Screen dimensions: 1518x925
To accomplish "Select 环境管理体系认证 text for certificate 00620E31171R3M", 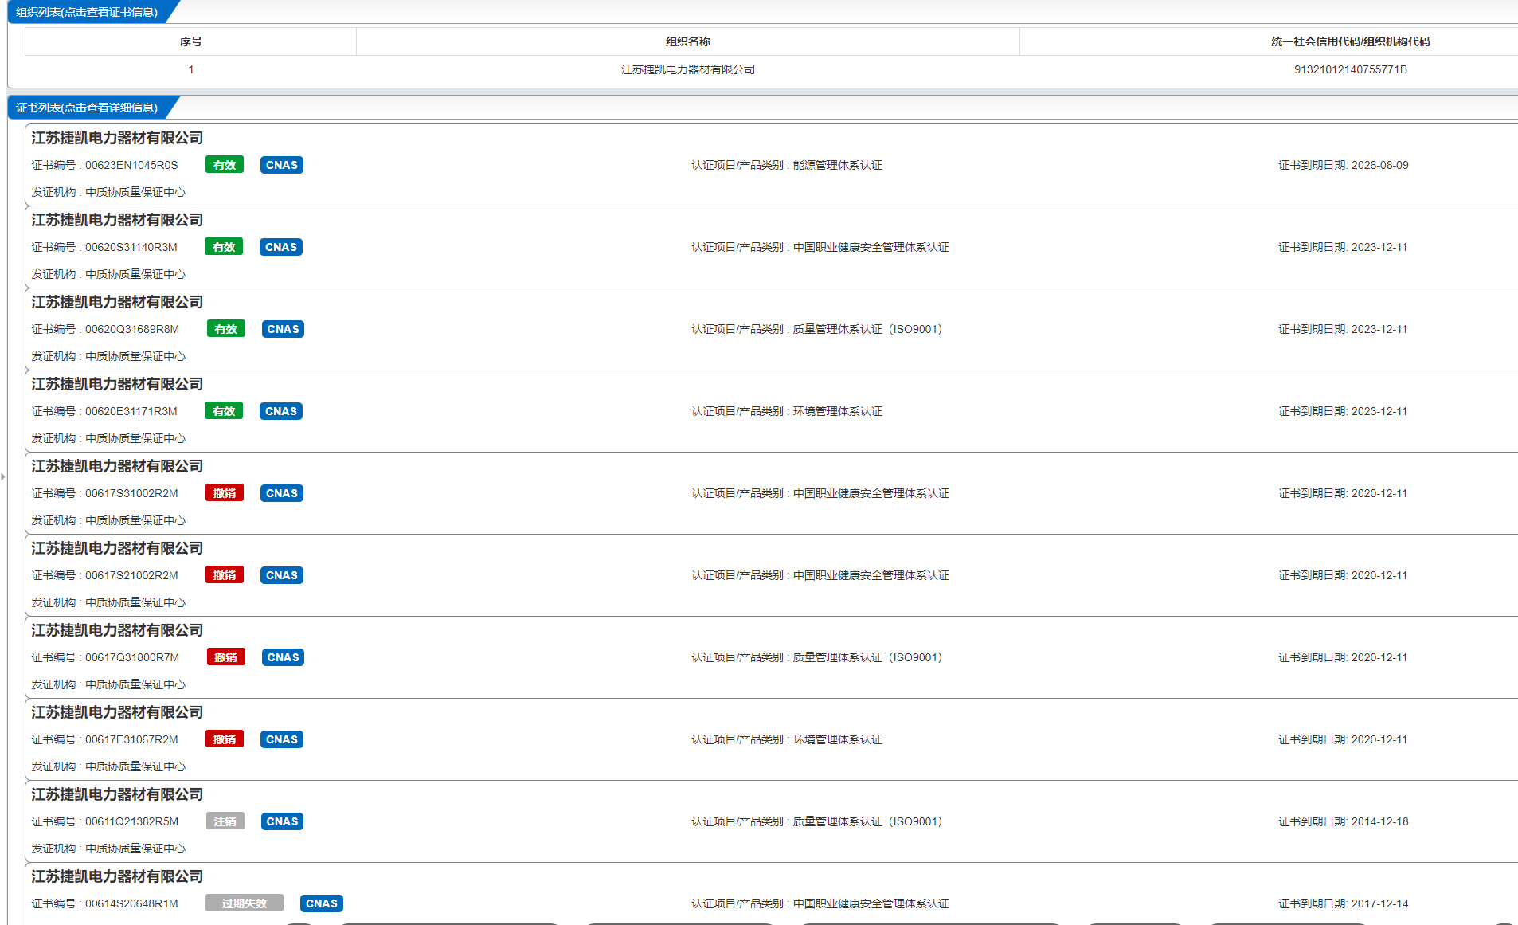I will click(838, 411).
